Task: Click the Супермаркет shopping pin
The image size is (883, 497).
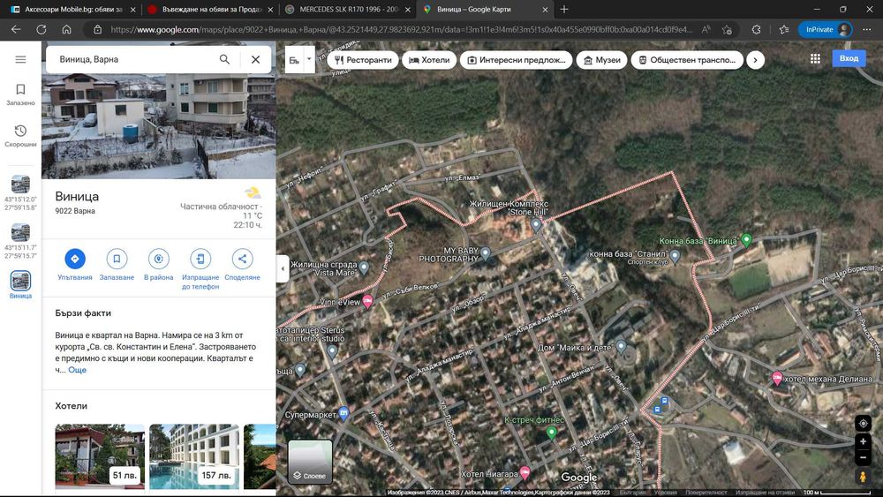Action: click(x=343, y=414)
